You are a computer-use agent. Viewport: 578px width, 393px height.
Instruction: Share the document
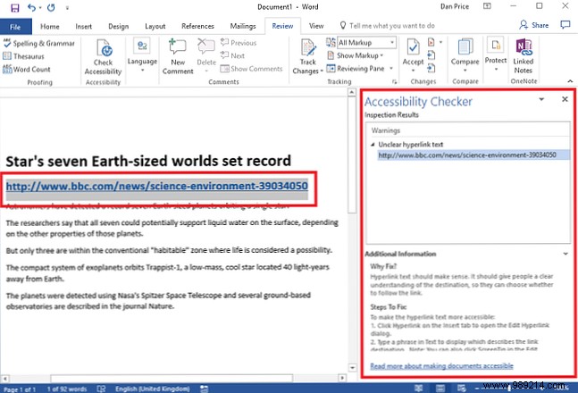point(533,25)
